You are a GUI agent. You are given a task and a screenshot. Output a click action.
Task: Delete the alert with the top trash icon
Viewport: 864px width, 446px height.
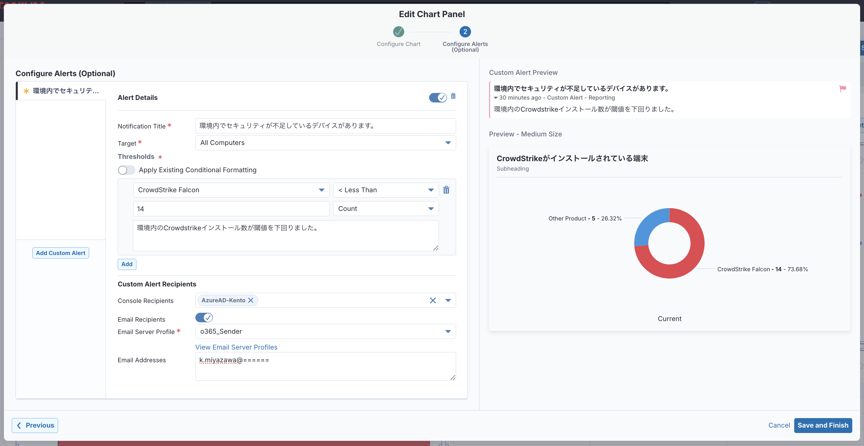(453, 96)
